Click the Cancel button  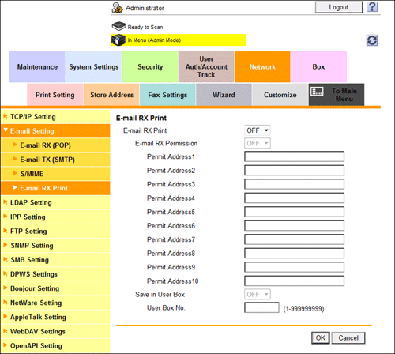tap(348, 338)
